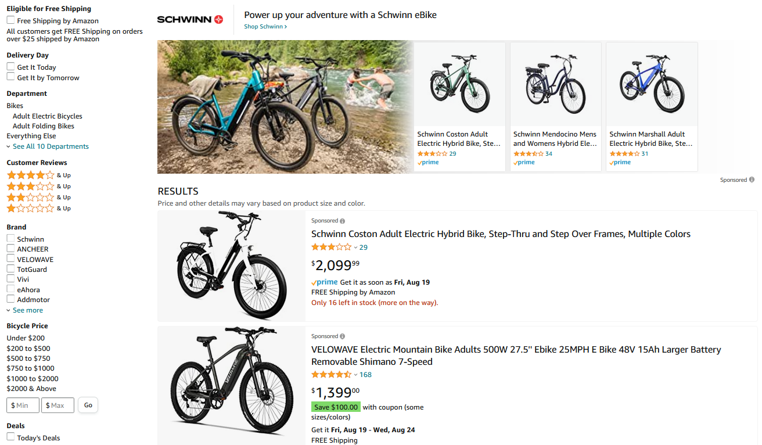762x445 pixels.
Task: Enable the Free Shipping by Amazon checkbox
Action: point(10,20)
